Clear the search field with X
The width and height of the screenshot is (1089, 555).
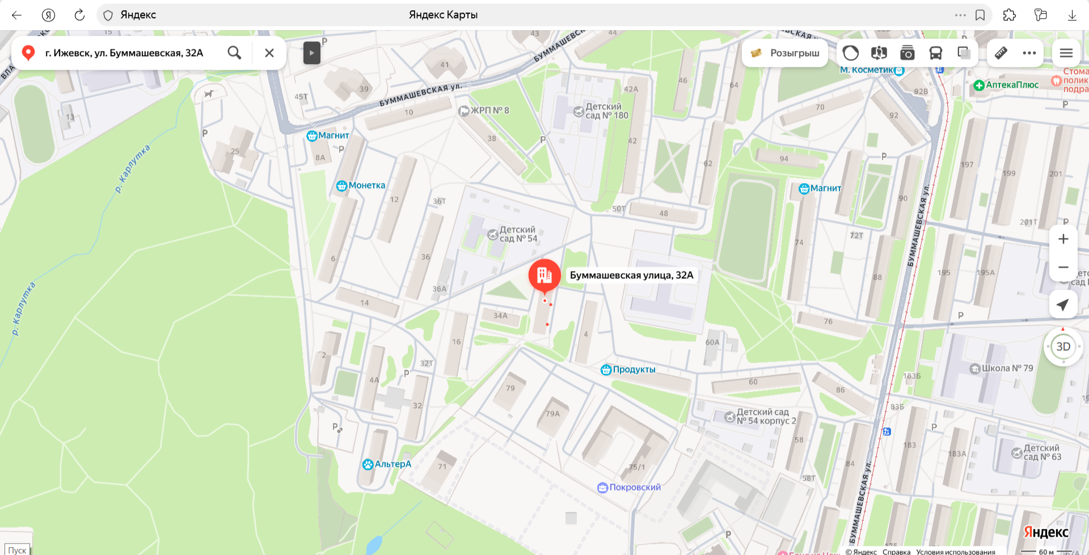(x=269, y=53)
